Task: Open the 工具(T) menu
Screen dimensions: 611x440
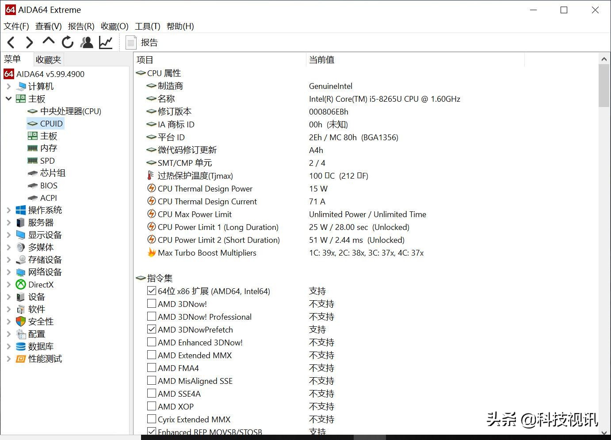Action: [148, 26]
